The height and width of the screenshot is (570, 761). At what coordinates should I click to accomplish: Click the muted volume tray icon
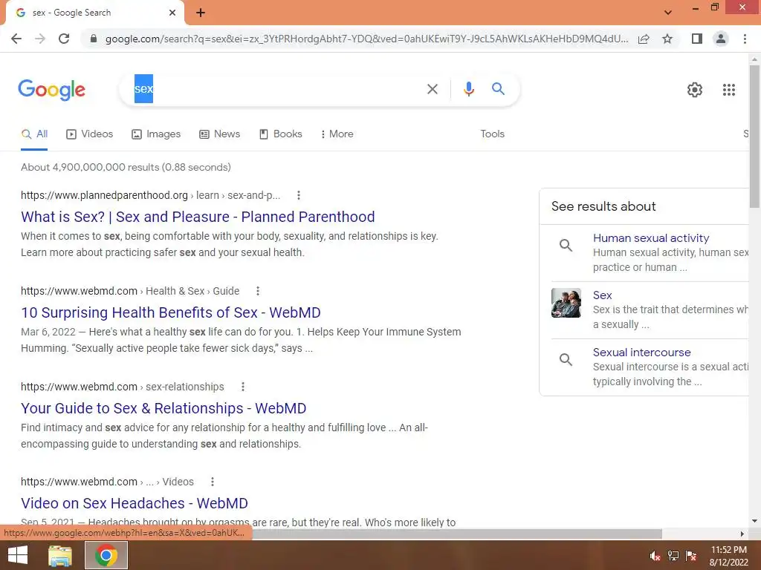[655, 556]
